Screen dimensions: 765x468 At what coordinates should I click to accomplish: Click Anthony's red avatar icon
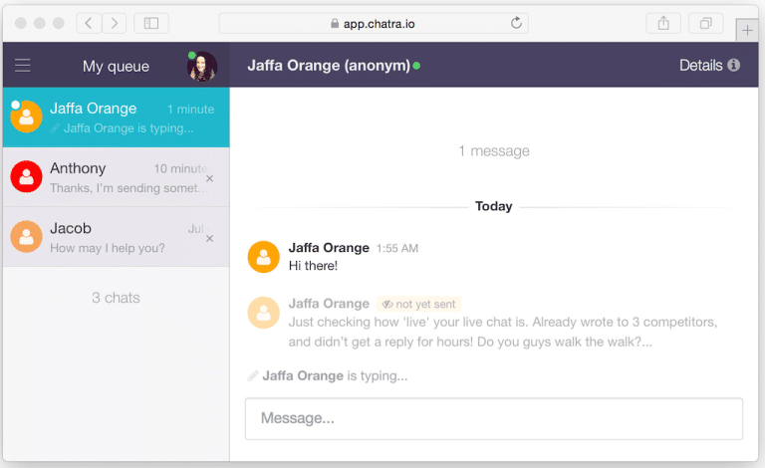pyautogui.click(x=26, y=176)
